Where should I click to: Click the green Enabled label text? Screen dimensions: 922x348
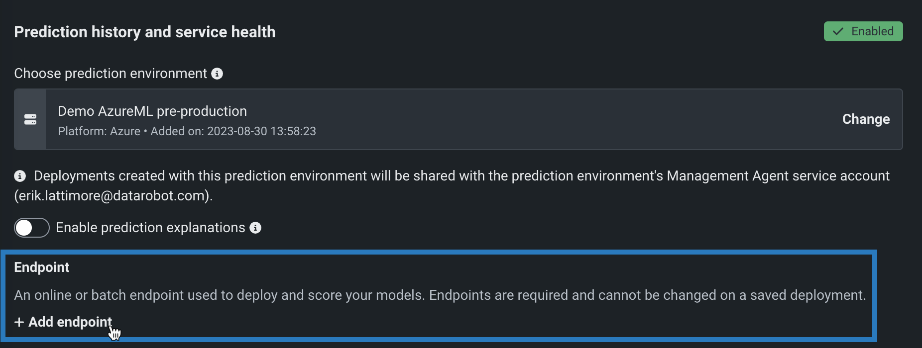pyautogui.click(x=872, y=31)
